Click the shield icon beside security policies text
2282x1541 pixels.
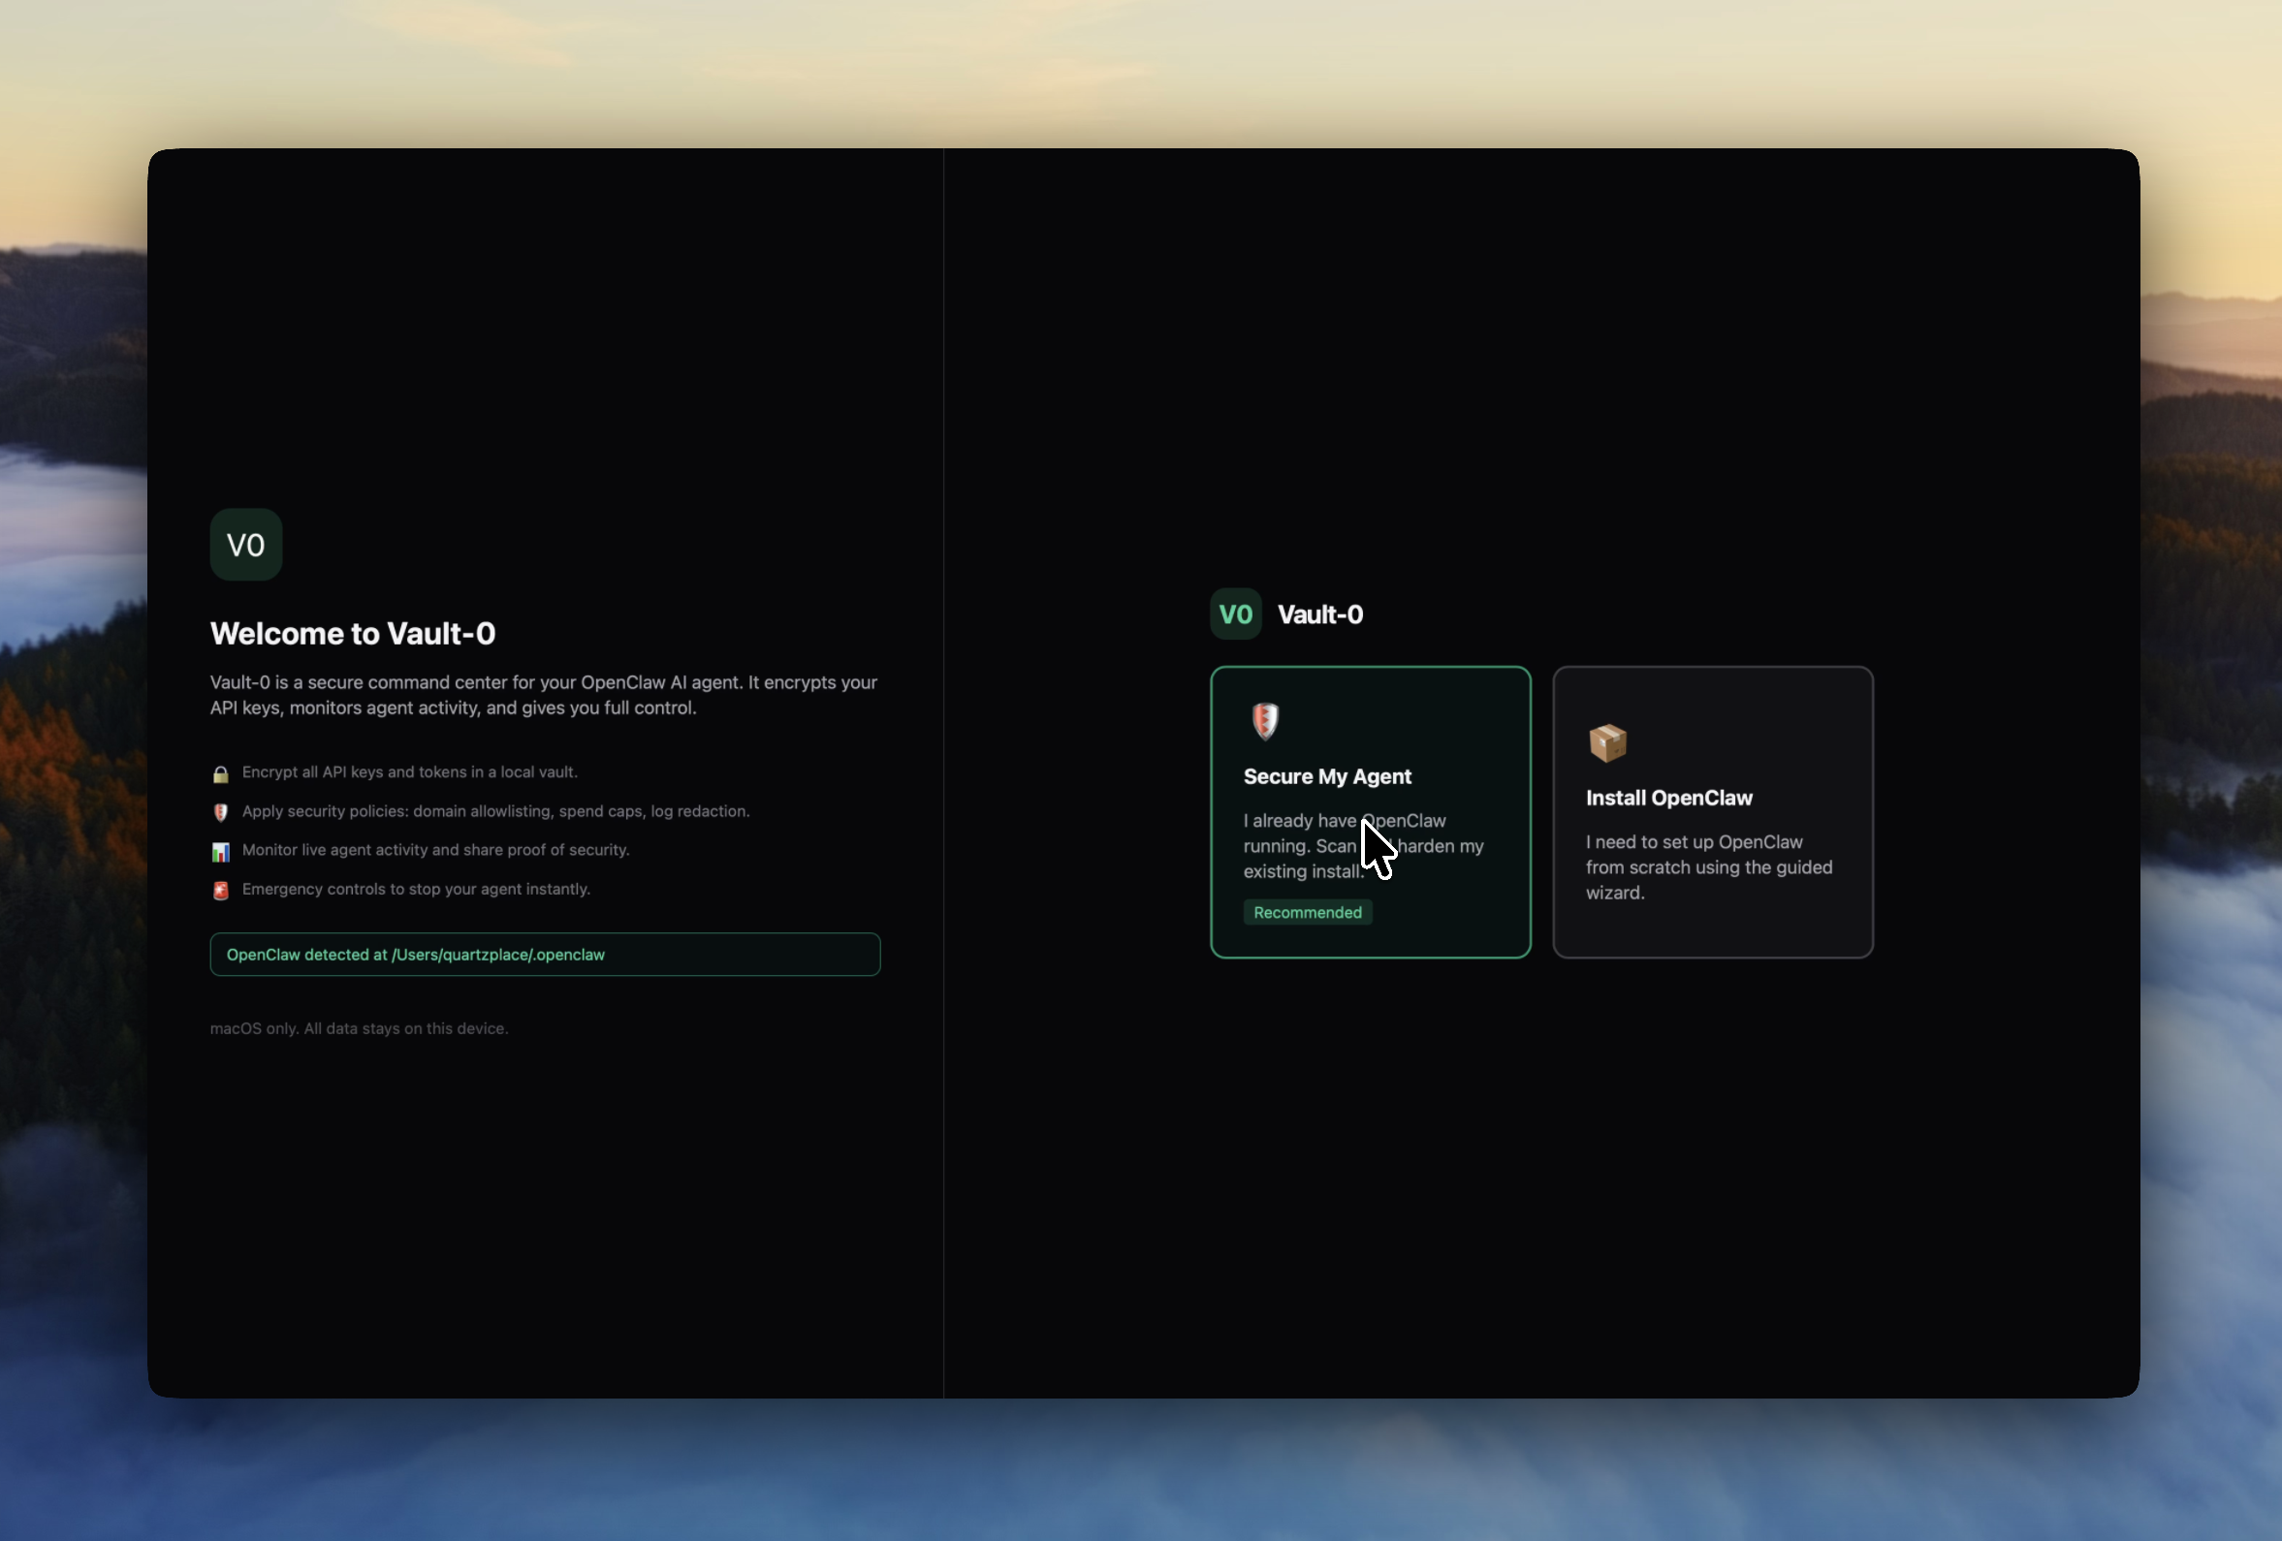pos(220,813)
